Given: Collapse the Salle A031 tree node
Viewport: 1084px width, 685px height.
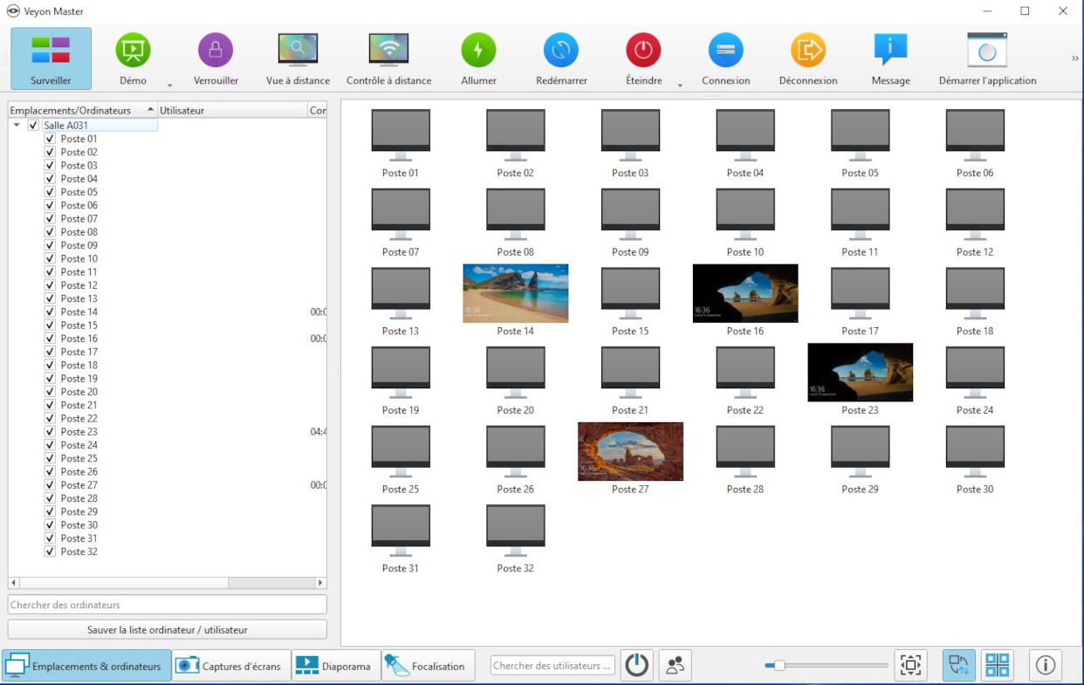Looking at the screenshot, I should 17,126.
